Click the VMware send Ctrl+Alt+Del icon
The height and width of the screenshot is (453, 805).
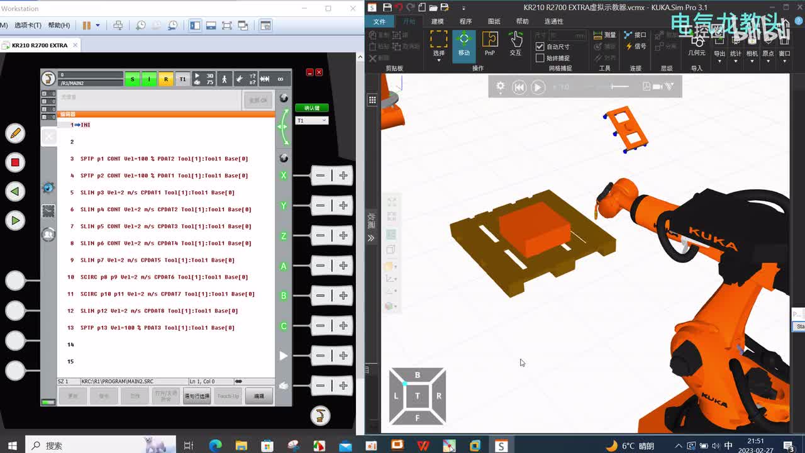click(118, 25)
